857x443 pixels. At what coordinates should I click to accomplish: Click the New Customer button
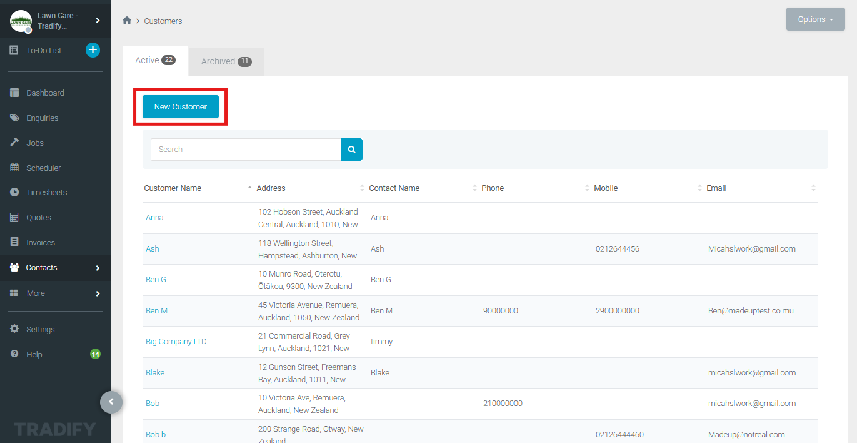click(x=181, y=107)
